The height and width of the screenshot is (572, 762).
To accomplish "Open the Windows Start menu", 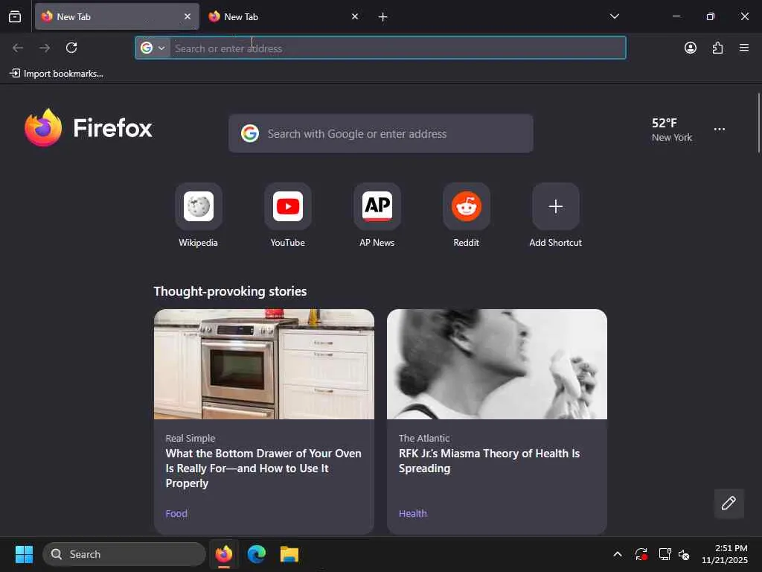I will point(24,554).
